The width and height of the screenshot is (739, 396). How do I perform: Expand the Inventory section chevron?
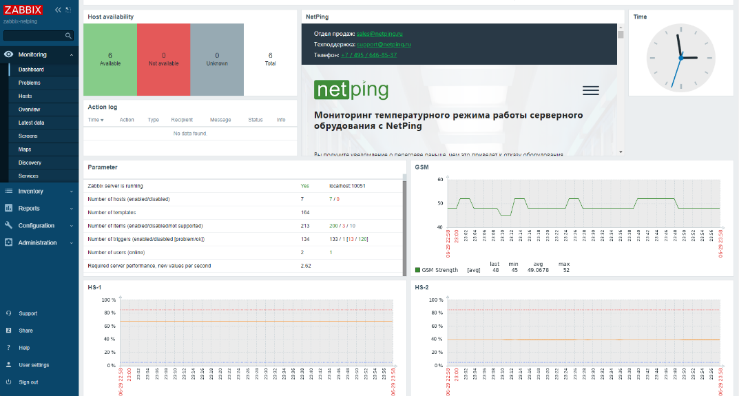click(72, 191)
